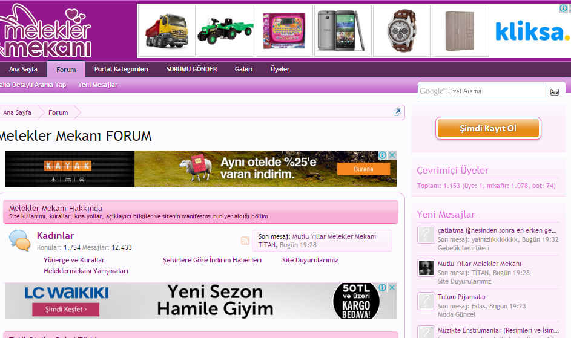
Task: Click Şimdi Keşfet button in LC Waikiki ad
Action: [66, 309]
